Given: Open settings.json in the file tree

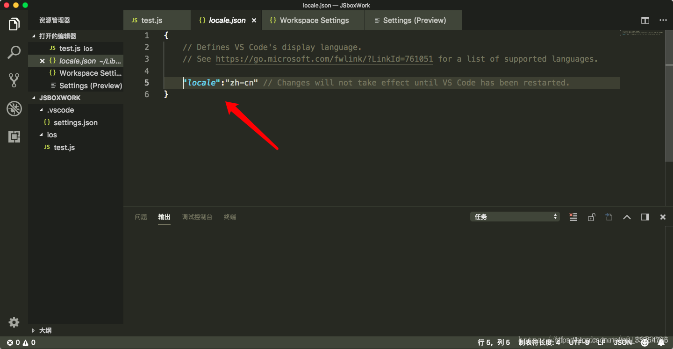Looking at the screenshot, I should click(76, 123).
